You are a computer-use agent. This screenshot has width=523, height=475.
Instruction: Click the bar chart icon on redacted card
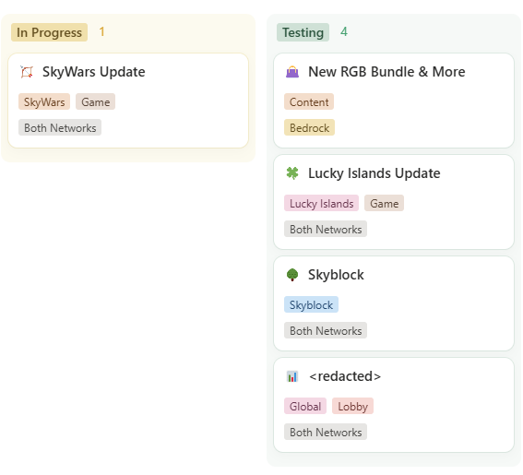point(292,376)
